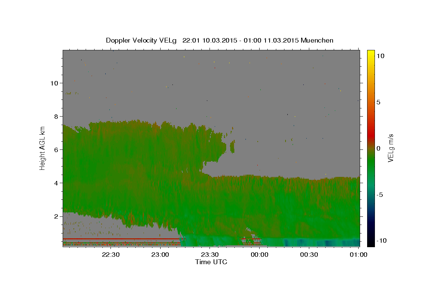Click the plot title 'Doppler Velocity VELg'

point(142,40)
